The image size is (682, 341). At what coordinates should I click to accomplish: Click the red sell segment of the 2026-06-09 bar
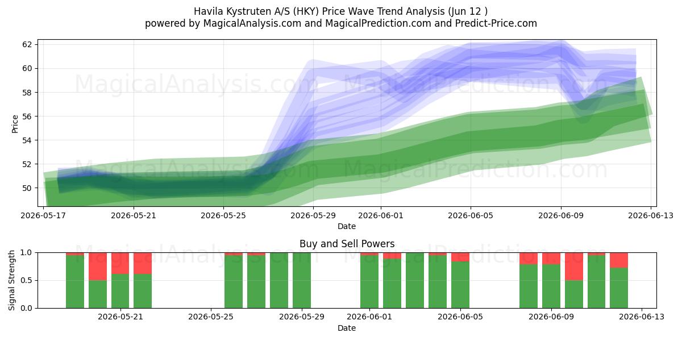coord(551,259)
